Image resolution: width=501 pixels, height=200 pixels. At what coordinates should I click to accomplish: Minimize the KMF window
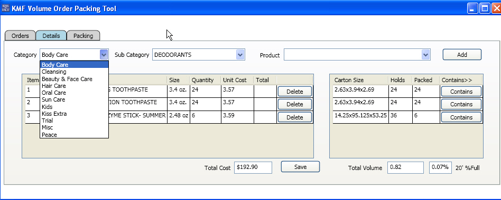tap(473, 8)
